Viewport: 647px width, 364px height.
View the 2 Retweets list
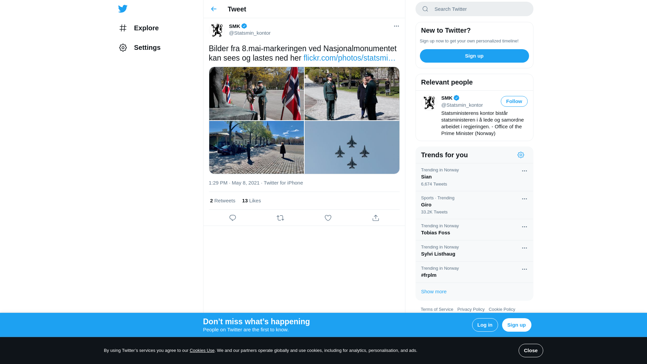click(222, 201)
